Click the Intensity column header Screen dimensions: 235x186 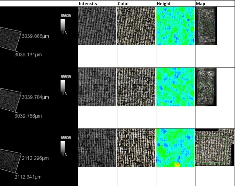[88, 4]
